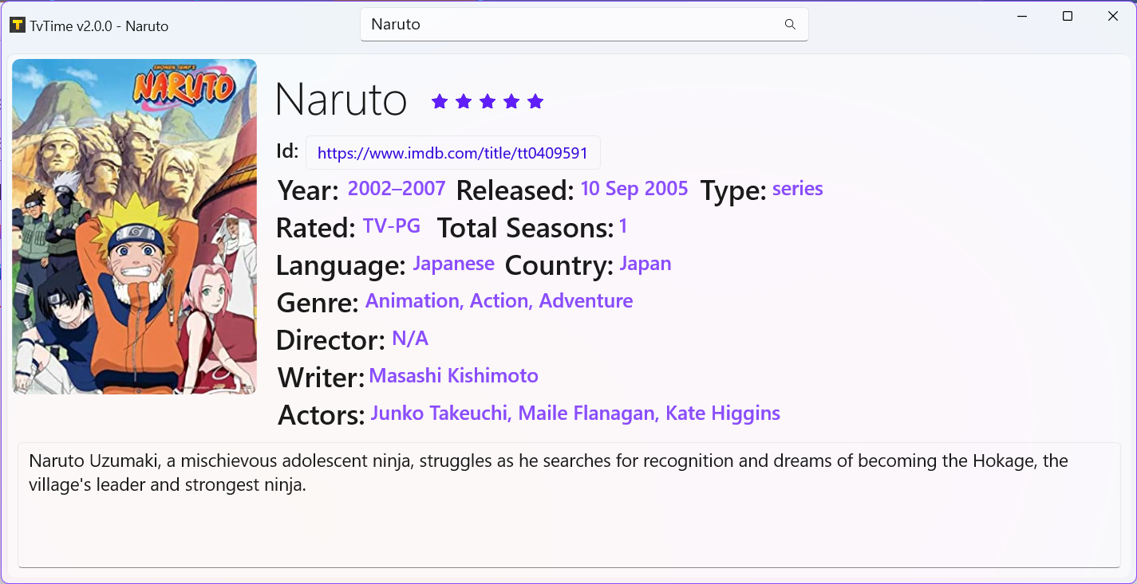Image resolution: width=1137 pixels, height=584 pixels.
Task: Click the window title TvTime v2.0.0 - Naruto
Action: [x=99, y=26]
